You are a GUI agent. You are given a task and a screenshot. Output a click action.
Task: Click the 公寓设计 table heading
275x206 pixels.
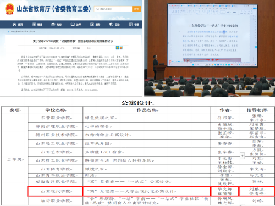pyautogui.click(x=137, y=103)
